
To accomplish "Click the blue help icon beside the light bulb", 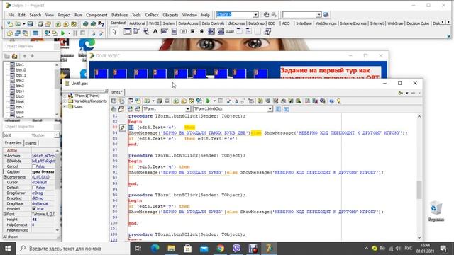I will (331, 101).
